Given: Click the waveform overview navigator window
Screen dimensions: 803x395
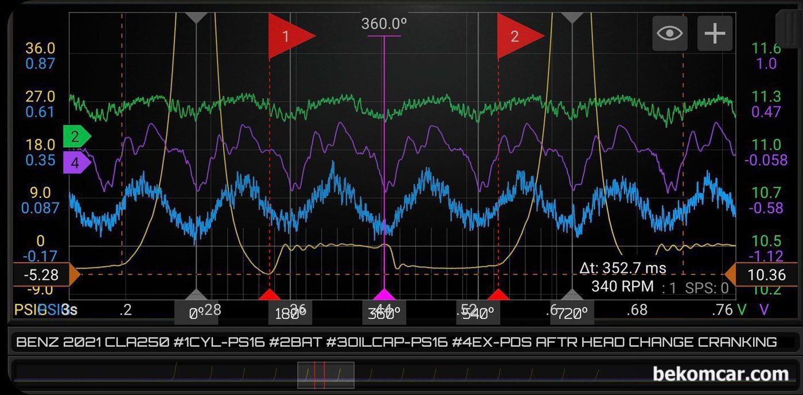Looking at the screenshot, I should tap(326, 375).
